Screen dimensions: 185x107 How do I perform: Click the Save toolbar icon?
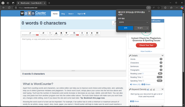point(61,34)
